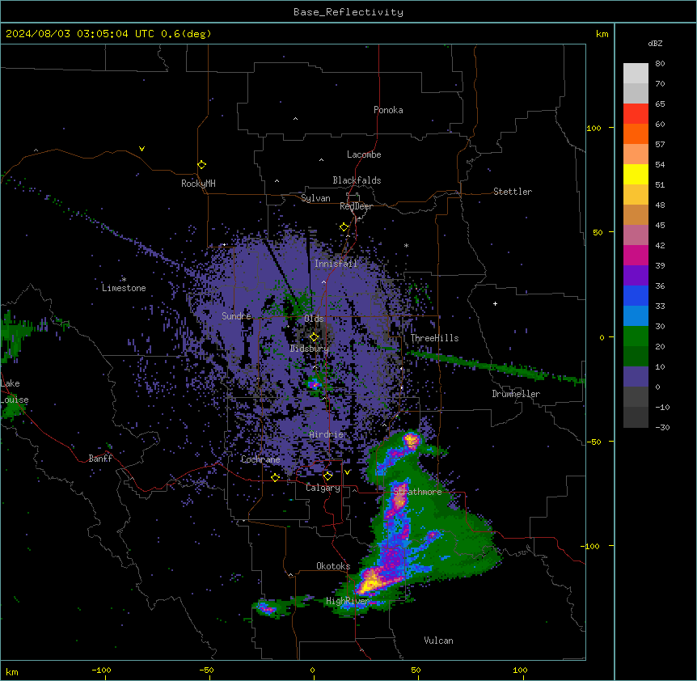Select the Stettler label
The height and width of the screenshot is (681, 697).
tap(513, 192)
